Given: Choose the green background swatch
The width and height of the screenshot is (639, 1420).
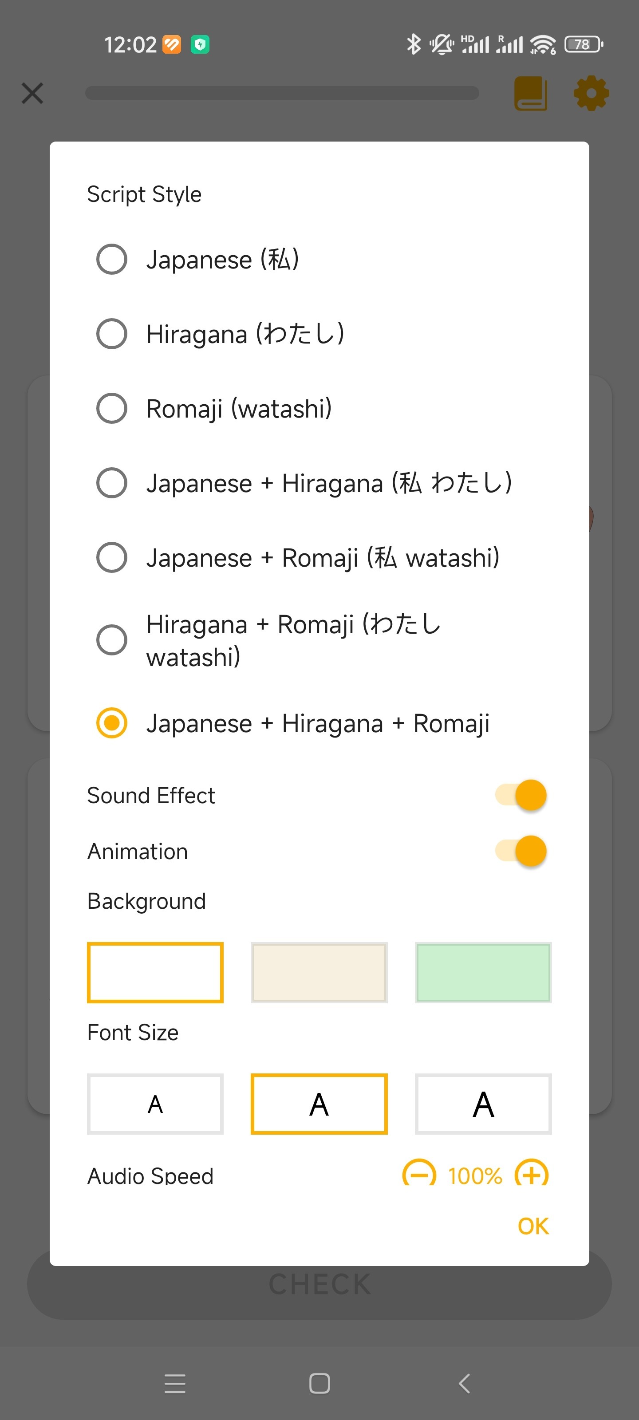Looking at the screenshot, I should (483, 972).
